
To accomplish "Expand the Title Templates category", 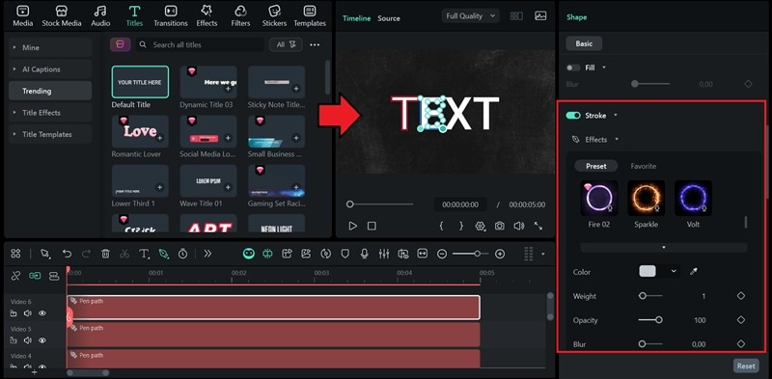I will tap(50, 134).
